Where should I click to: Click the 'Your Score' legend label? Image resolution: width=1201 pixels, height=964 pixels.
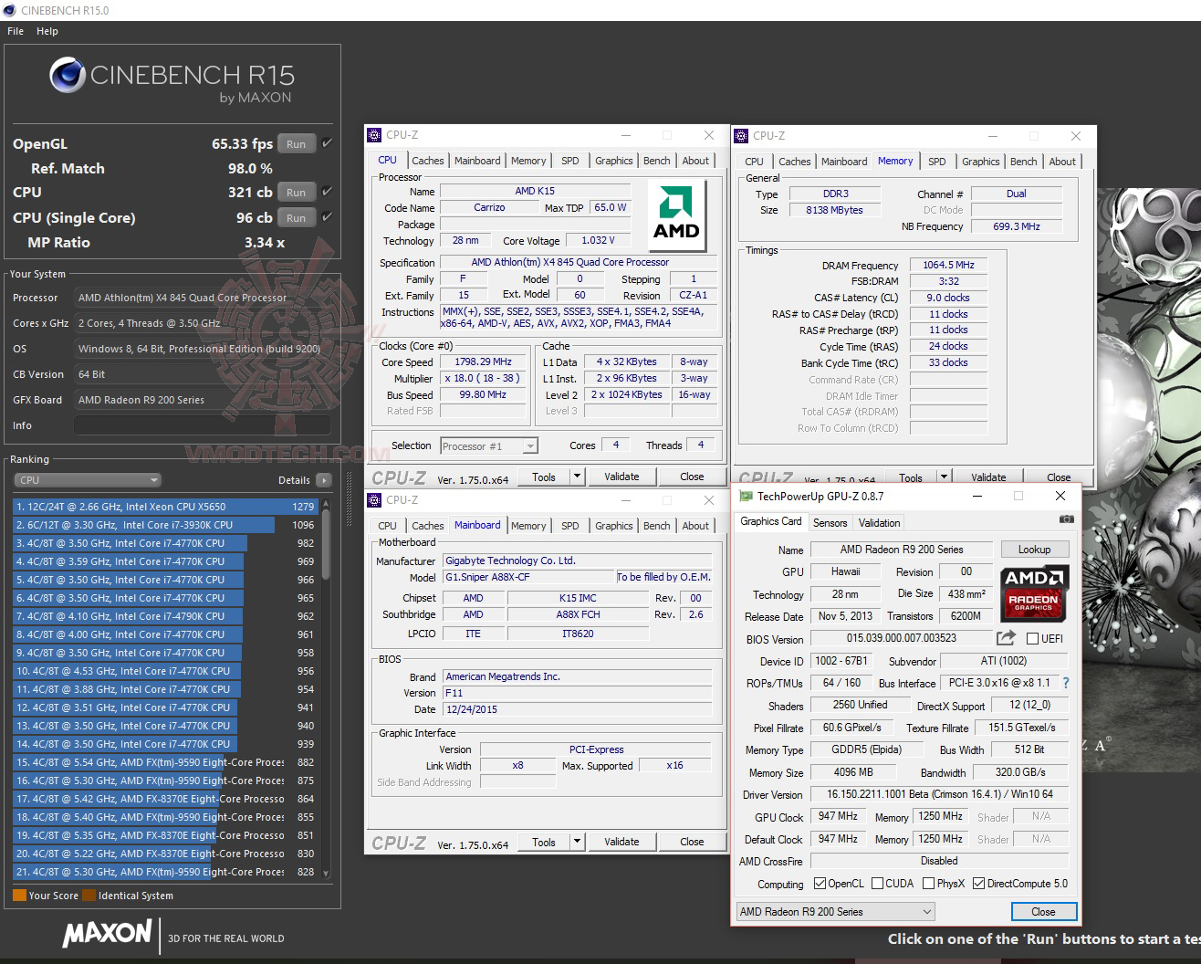click(x=54, y=896)
